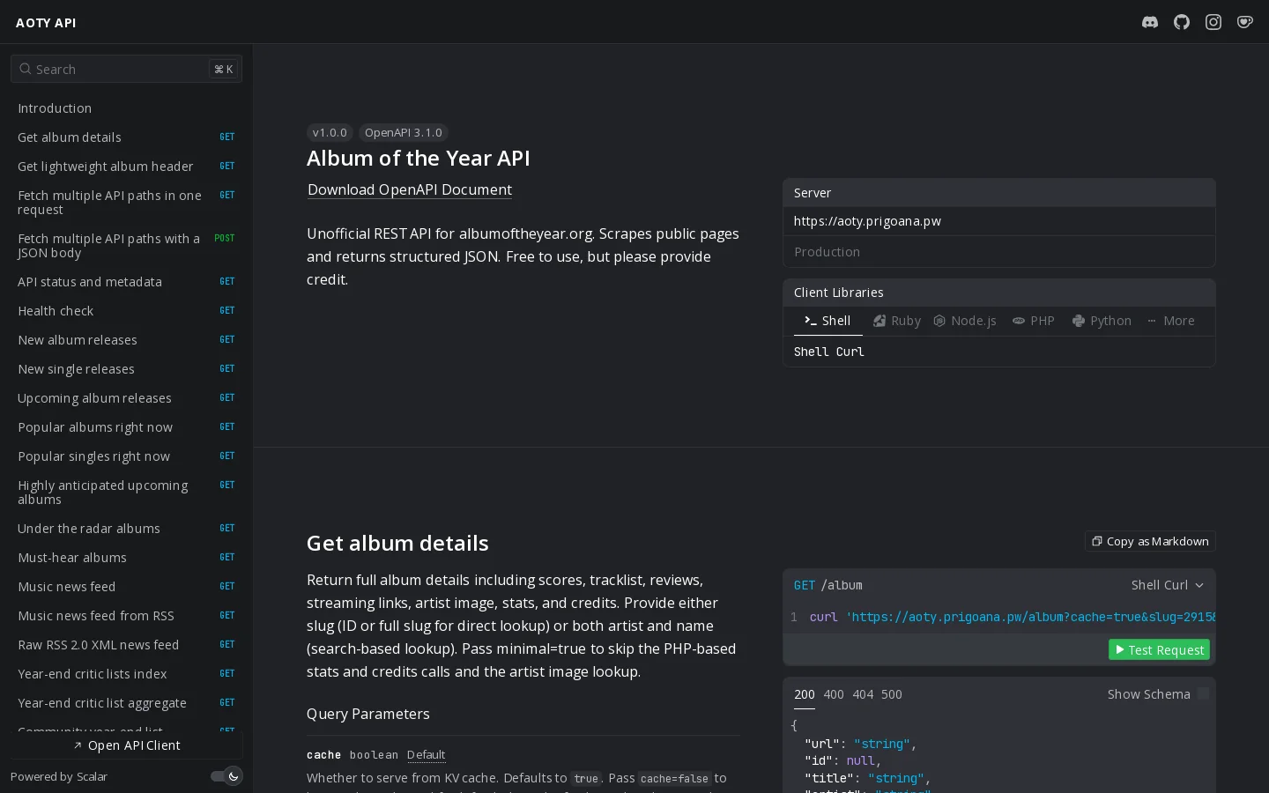The width and height of the screenshot is (1269, 793).
Task: Select the 404 response tab
Action: (x=863, y=694)
